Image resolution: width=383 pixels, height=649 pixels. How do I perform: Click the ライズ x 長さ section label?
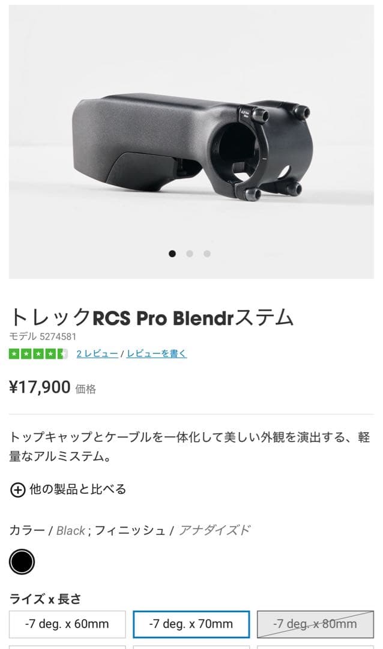45,599
